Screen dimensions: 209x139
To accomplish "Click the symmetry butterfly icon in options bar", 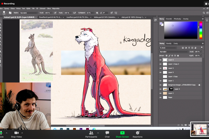I will point(116,13).
